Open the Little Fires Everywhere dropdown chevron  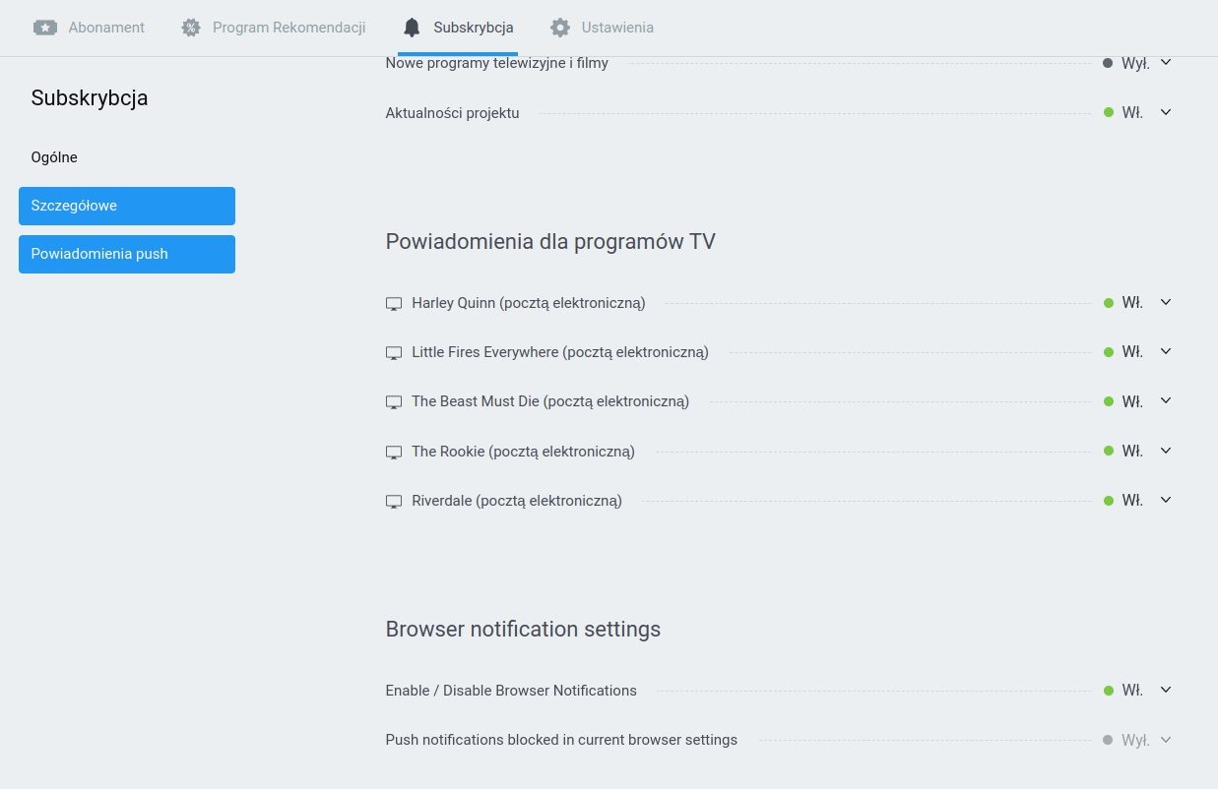click(x=1166, y=351)
